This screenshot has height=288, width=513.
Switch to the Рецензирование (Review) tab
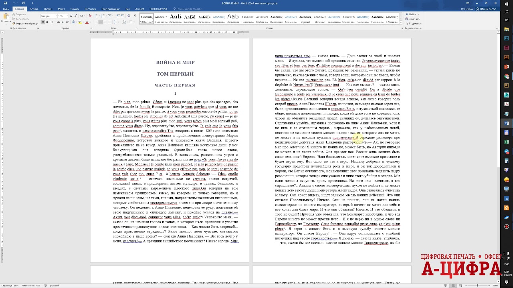click(x=111, y=9)
